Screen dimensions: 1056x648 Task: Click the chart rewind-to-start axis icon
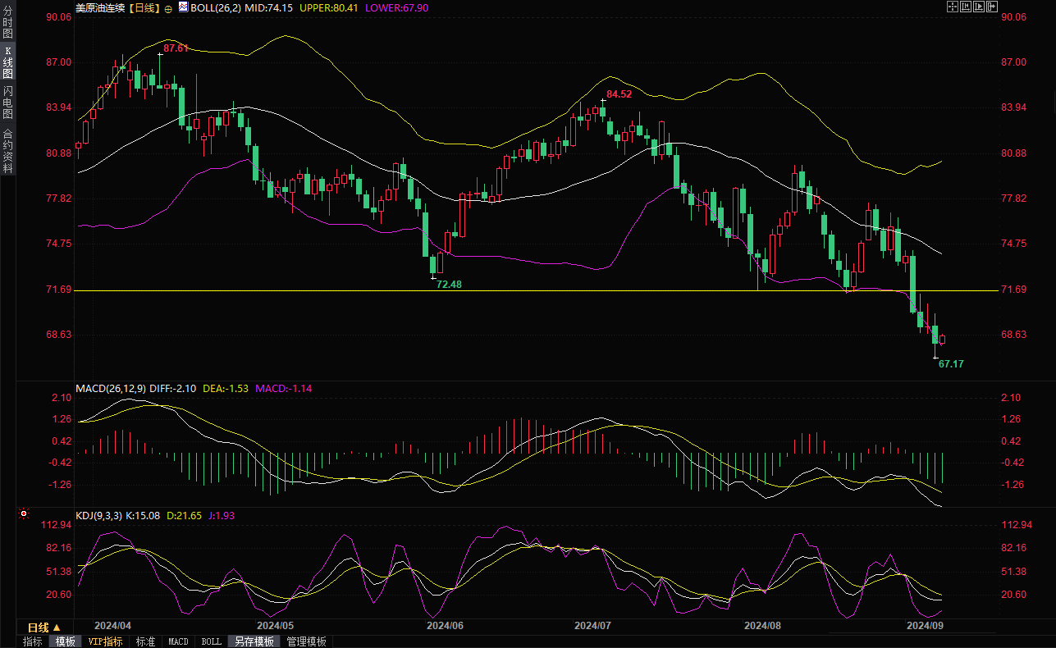[x=965, y=7]
